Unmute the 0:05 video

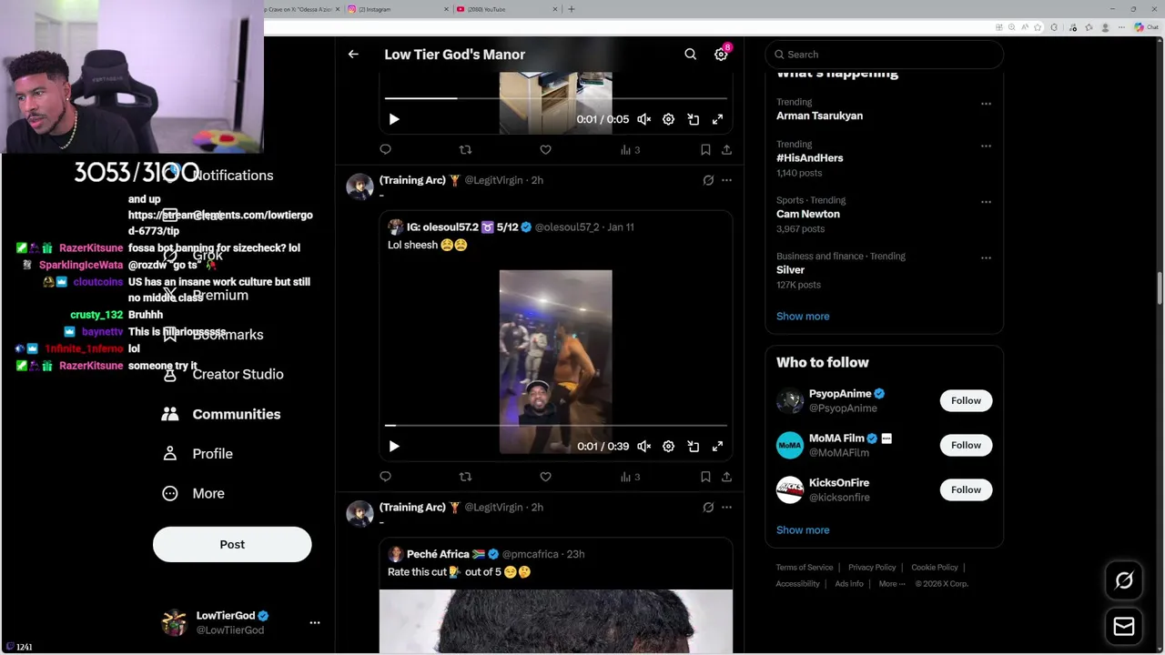644,119
